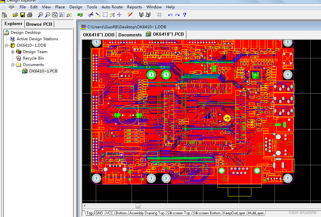The image size is (321, 217).
Task: Select the zoom area tool icon
Action: [62, 15]
